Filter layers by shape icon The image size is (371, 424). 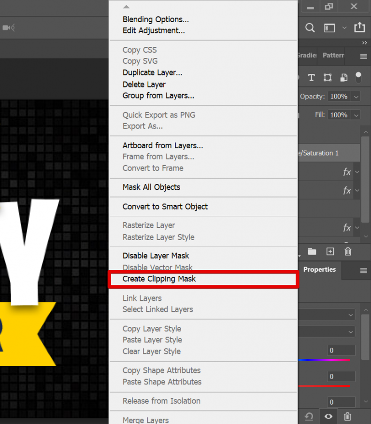pos(328,78)
